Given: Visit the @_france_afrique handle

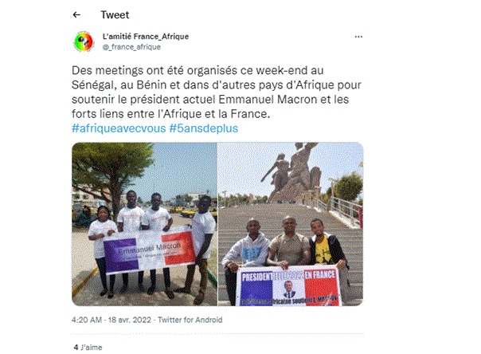Looking at the screenshot, I should click(x=131, y=47).
